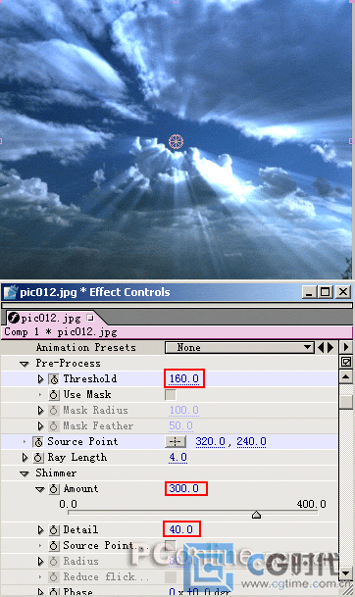Screen dimensions: 355x597
Task: Click the Detail value 40.0
Action: pos(180,529)
